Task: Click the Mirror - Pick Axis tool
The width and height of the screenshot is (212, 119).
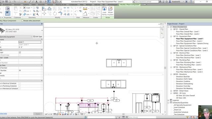Action: click(55, 9)
